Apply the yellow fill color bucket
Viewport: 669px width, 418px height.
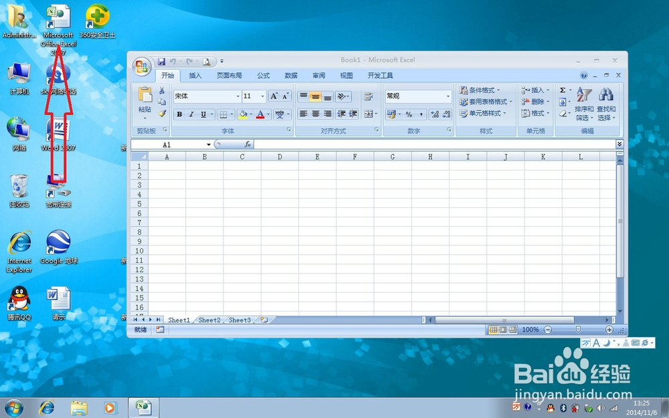[x=244, y=114]
